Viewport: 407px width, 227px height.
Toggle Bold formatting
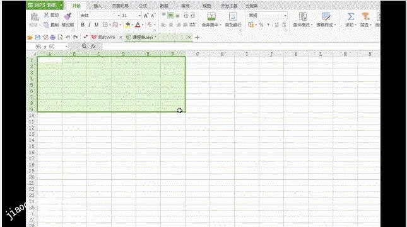(83, 25)
